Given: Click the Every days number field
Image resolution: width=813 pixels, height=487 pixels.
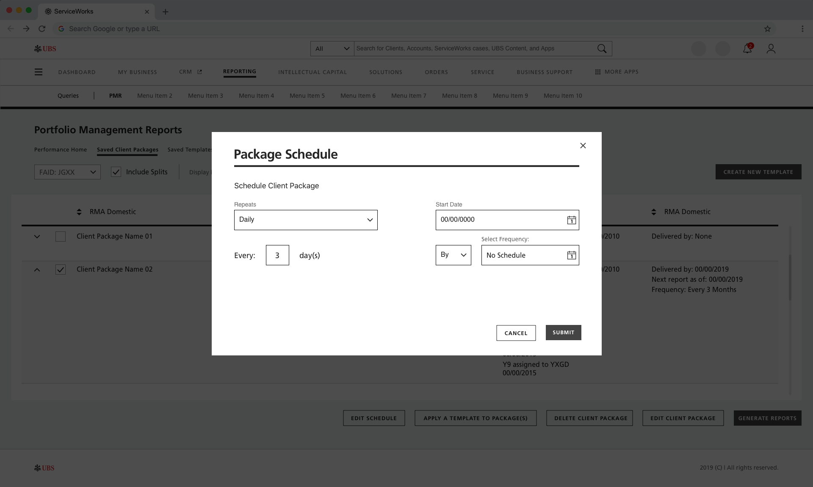Looking at the screenshot, I should 277,255.
